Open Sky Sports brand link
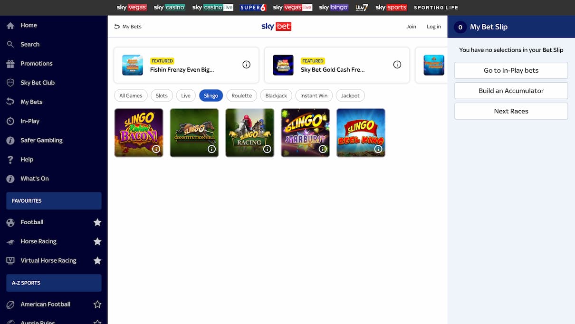 click(391, 8)
